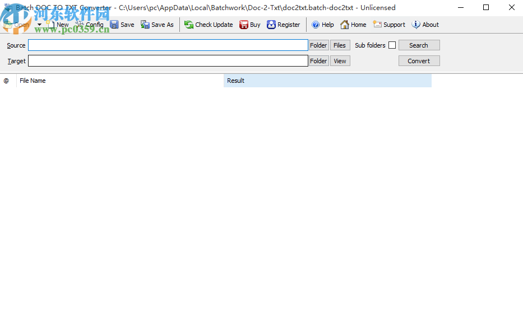
Task: Click Folder to choose source directory
Action: (318, 45)
